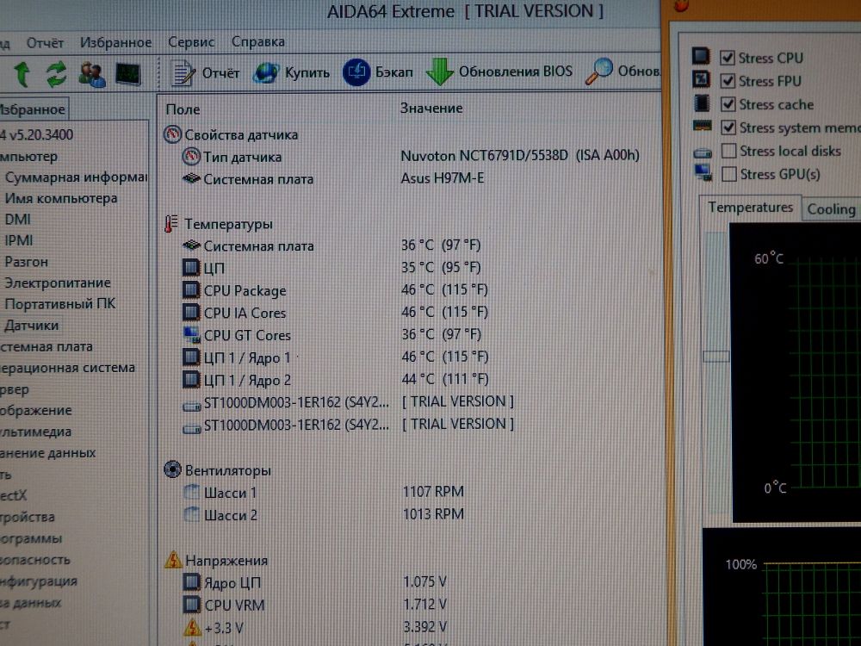Click the Бэкап toolbar button
861x646 pixels.
(378, 72)
